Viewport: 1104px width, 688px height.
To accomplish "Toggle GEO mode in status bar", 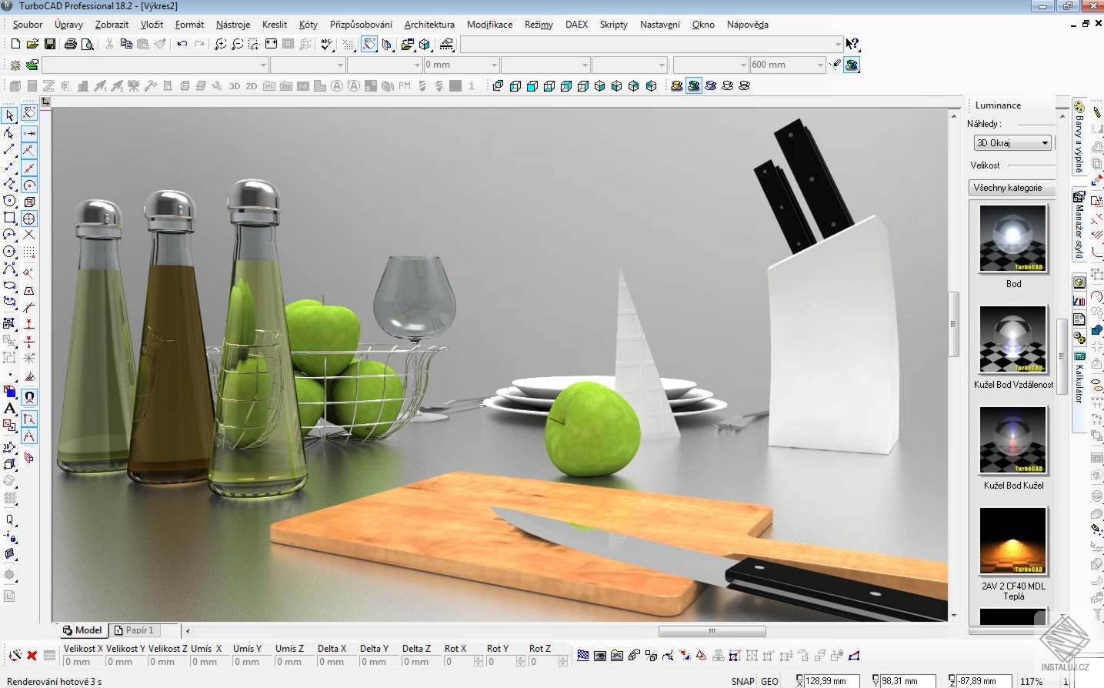I will coord(769,681).
